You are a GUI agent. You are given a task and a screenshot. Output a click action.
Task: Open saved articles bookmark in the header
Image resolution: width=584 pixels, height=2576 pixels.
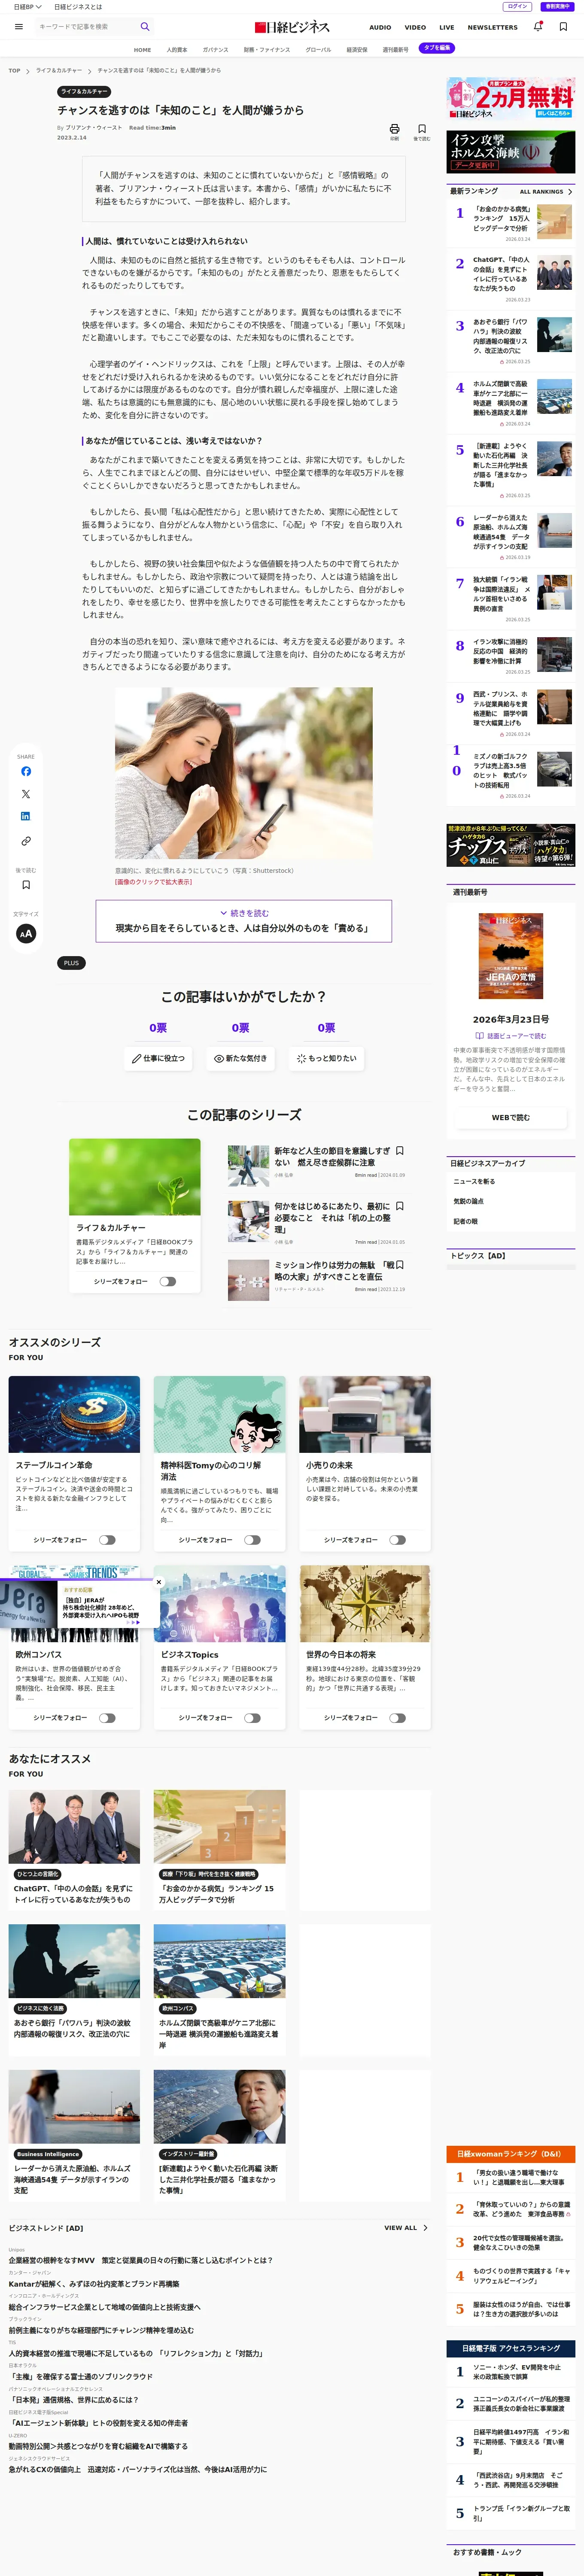[x=563, y=27]
